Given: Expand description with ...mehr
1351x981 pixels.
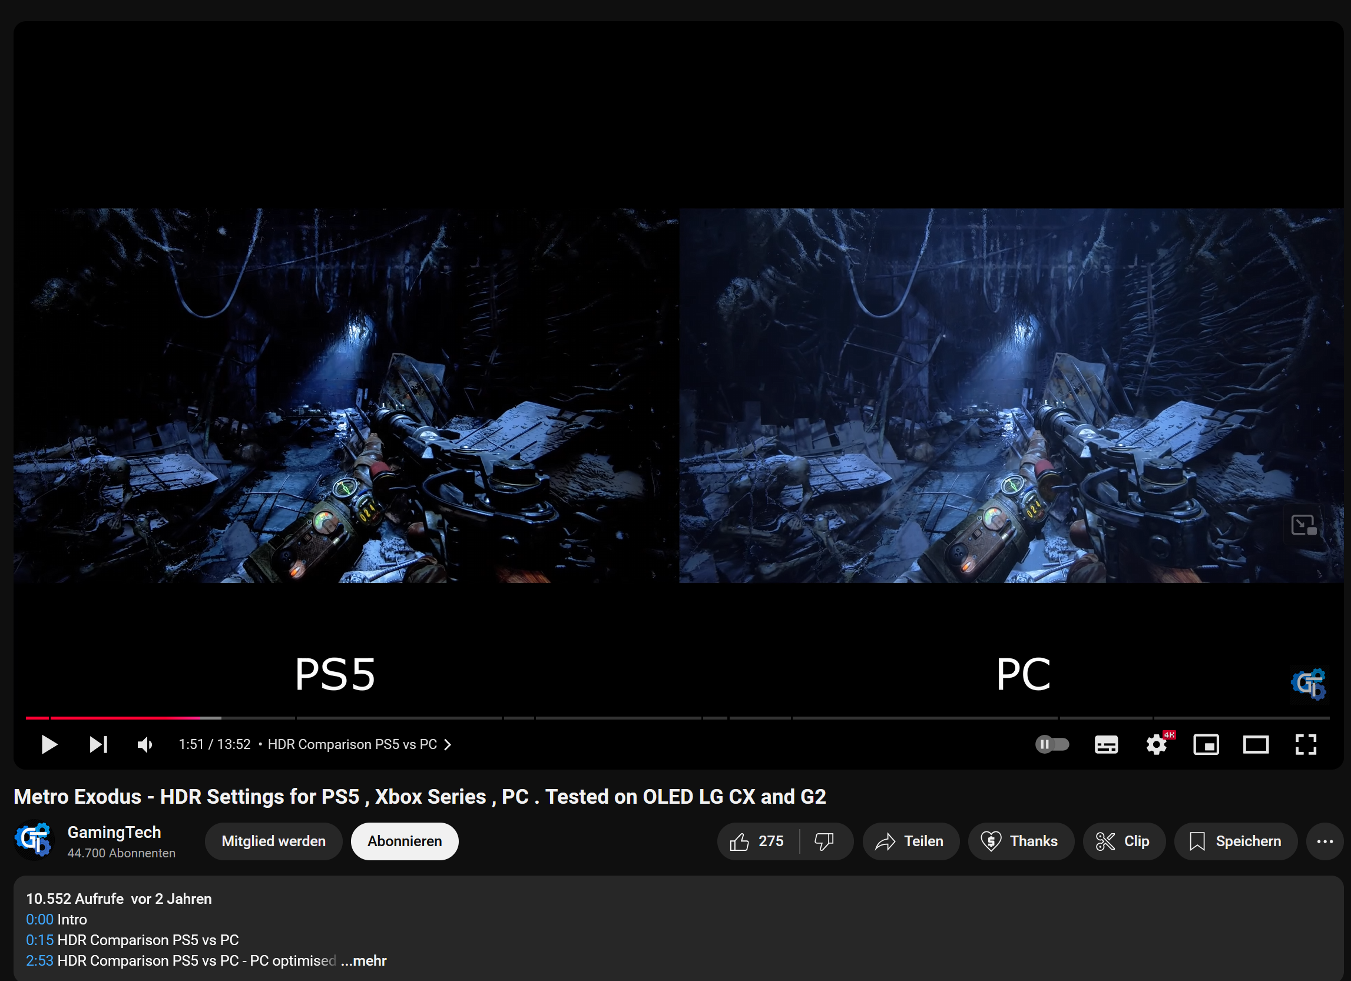Looking at the screenshot, I should tap(364, 961).
